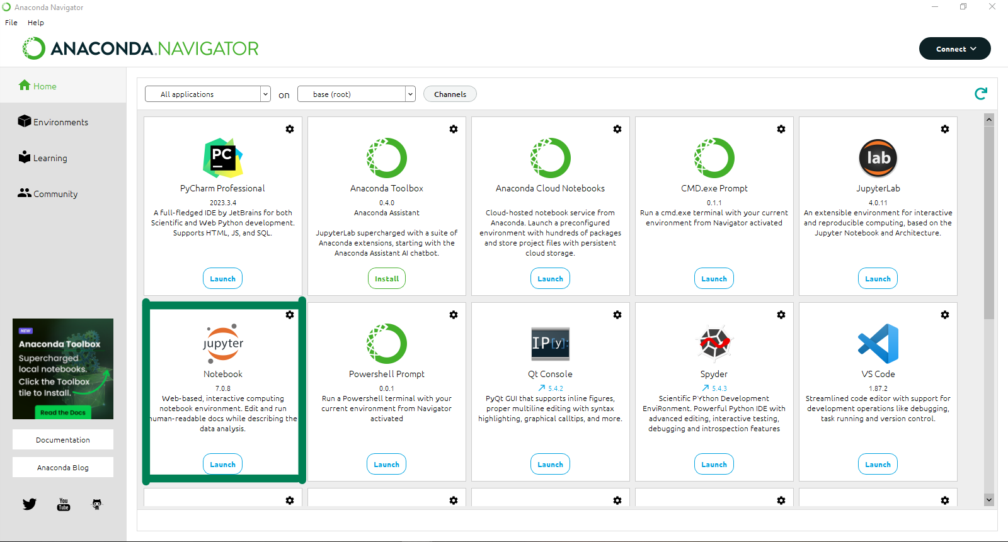Viewport: 1008px width, 542px height.
Task: Open the Channels button
Action: [x=450, y=94]
